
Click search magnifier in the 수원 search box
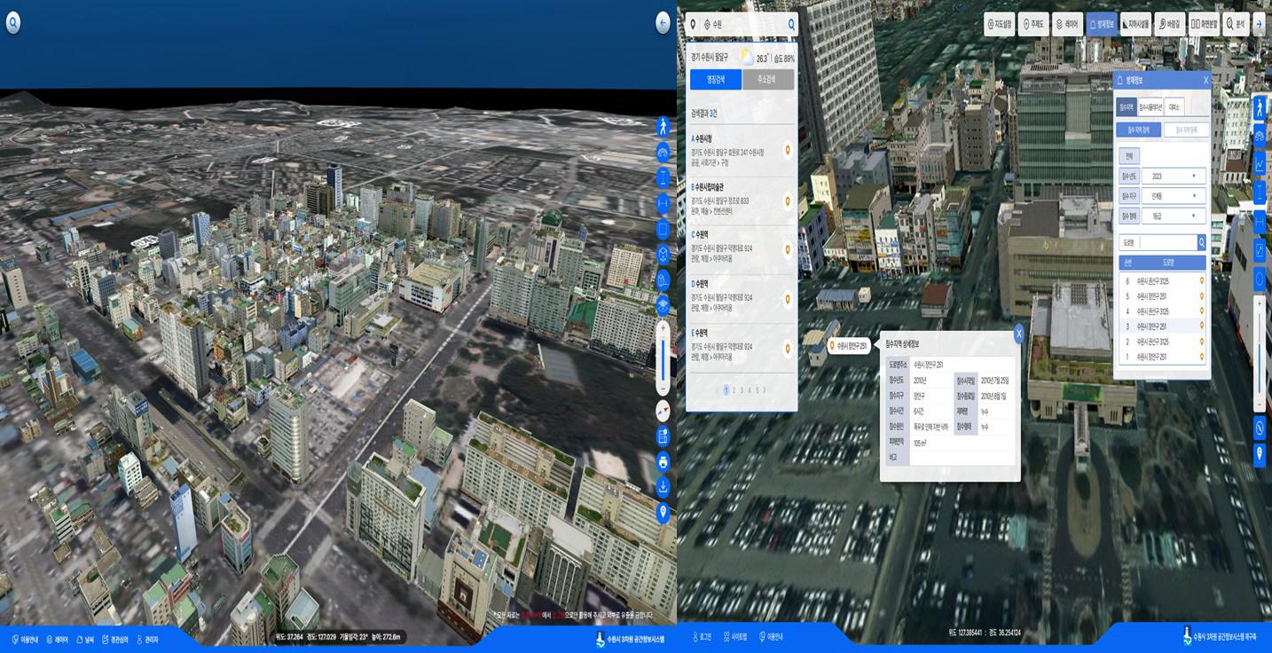click(x=791, y=25)
